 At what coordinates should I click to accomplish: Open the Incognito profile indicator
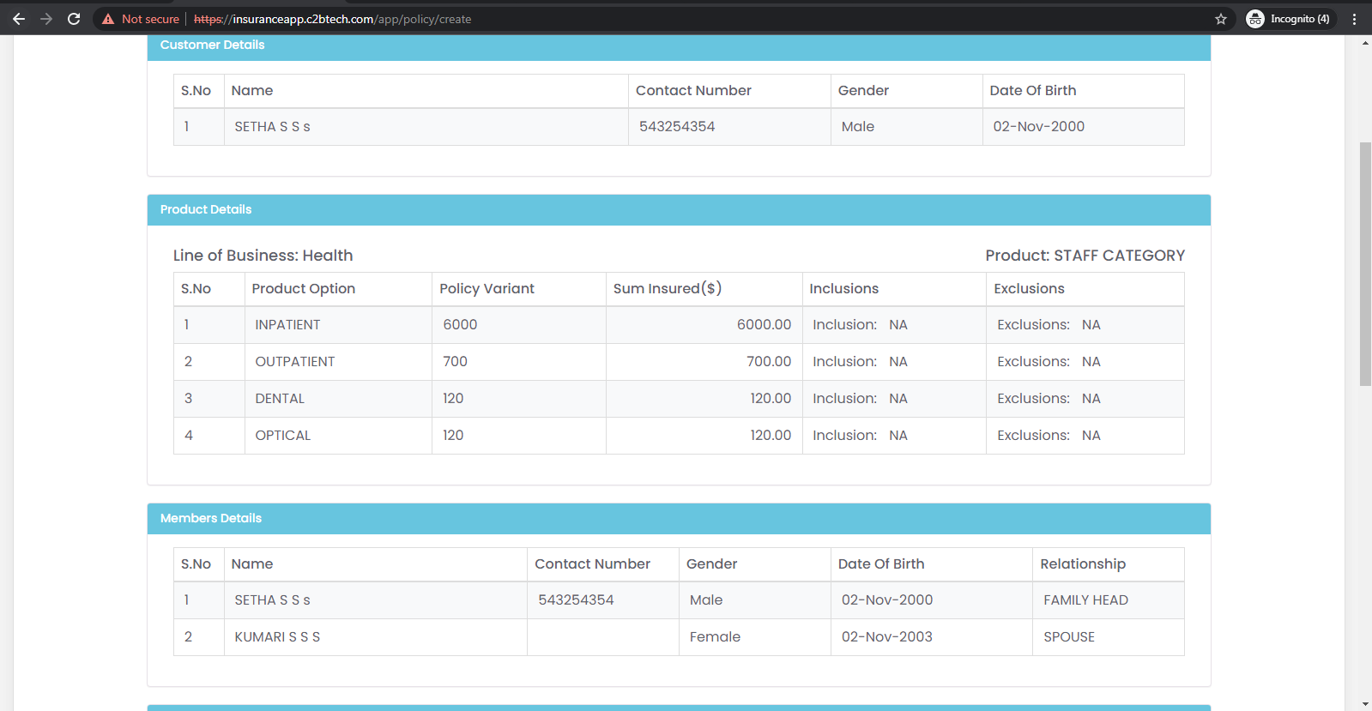(x=1289, y=19)
